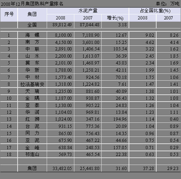This screenshot has width=181, height=179.
Task: Select the value 89,812.49 cell
Action: (x=60, y=25)
